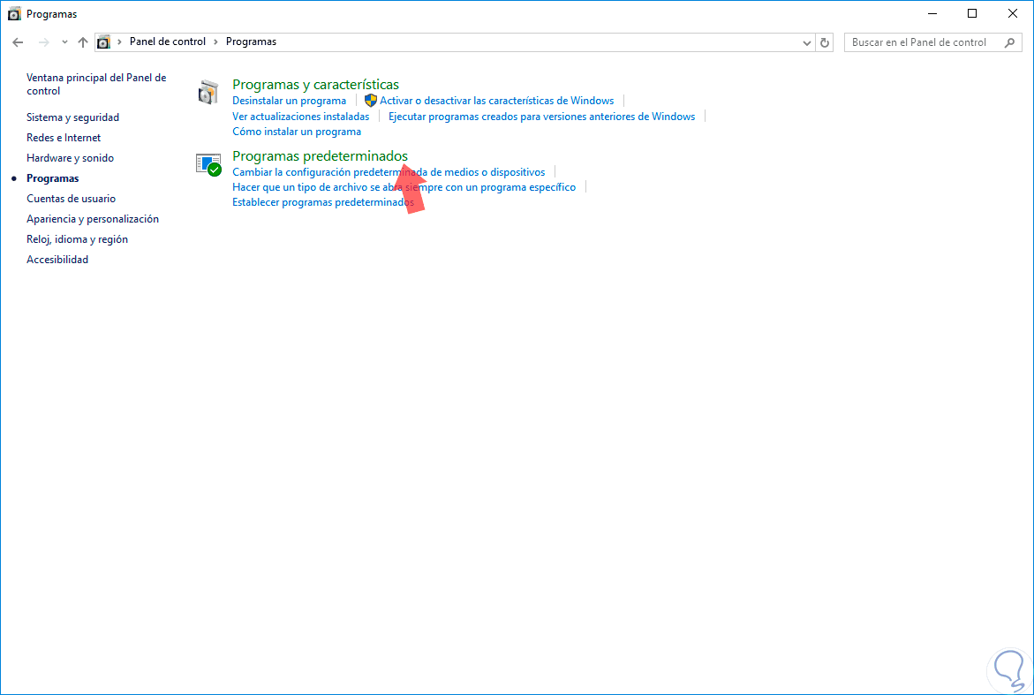Open Apariencia y personalización category

tap(93, 219)
